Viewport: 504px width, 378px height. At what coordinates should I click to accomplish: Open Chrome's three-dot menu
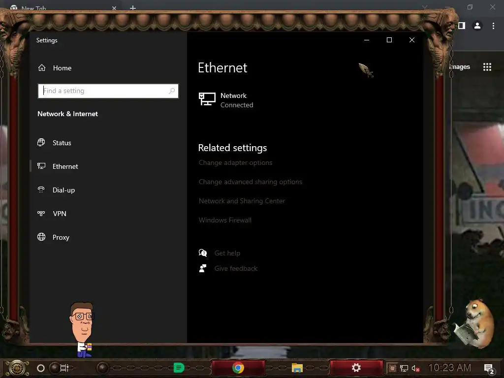click(493, 26)
